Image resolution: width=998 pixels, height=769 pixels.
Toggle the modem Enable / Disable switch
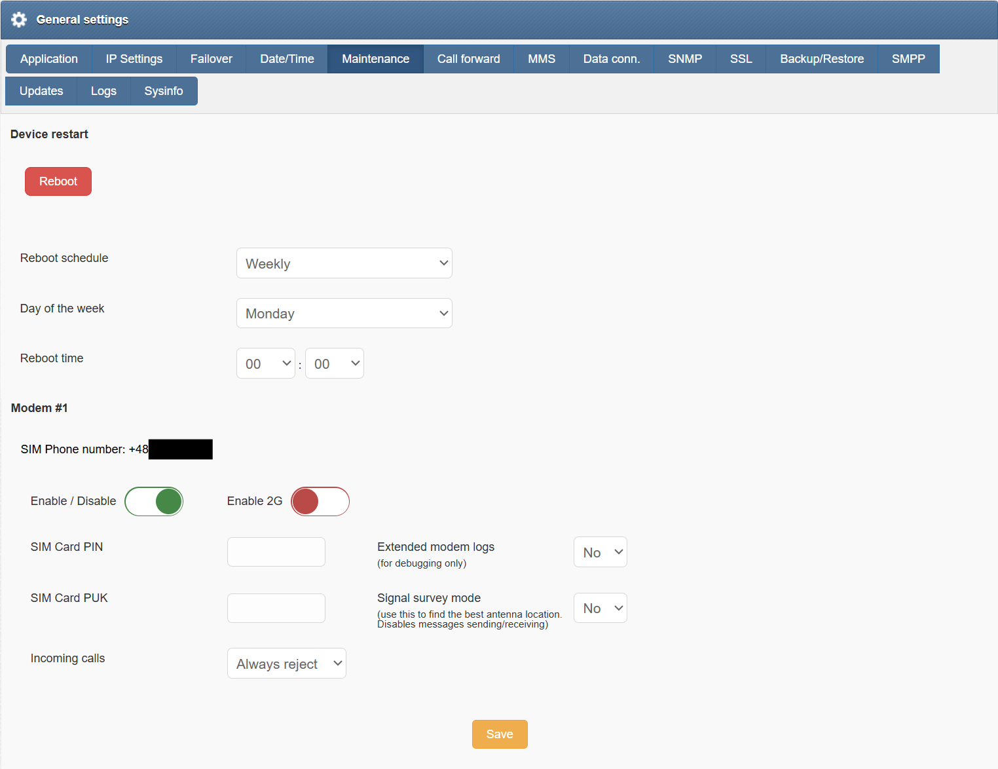154,502
